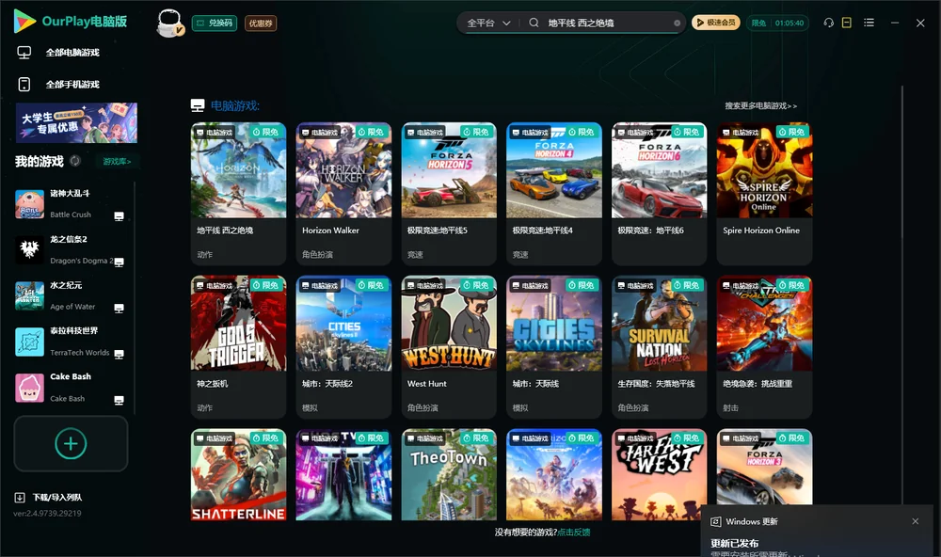Click the PC platform icon beside Age of Water
941x557 pixels.
coord(119,308)
